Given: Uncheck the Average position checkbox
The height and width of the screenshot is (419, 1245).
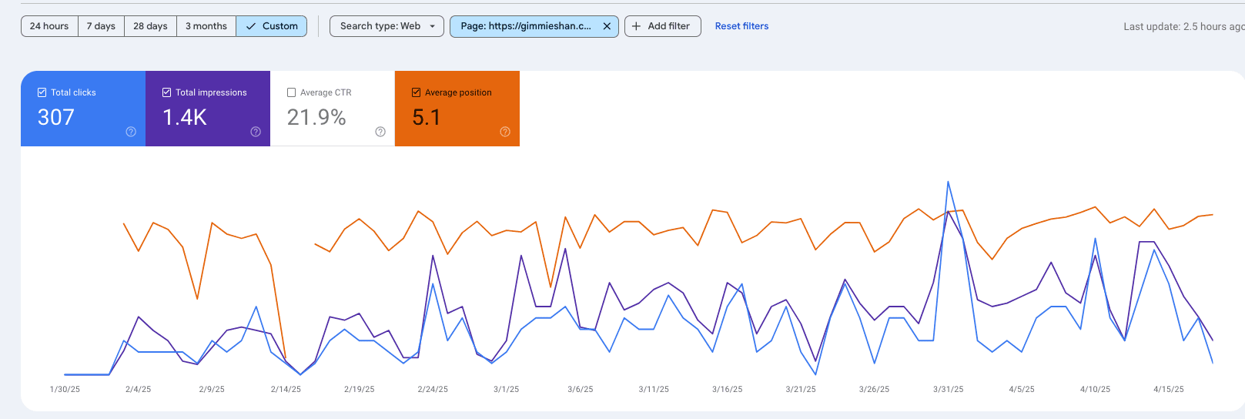Looking at the screenshot, I should click(416, 92).
